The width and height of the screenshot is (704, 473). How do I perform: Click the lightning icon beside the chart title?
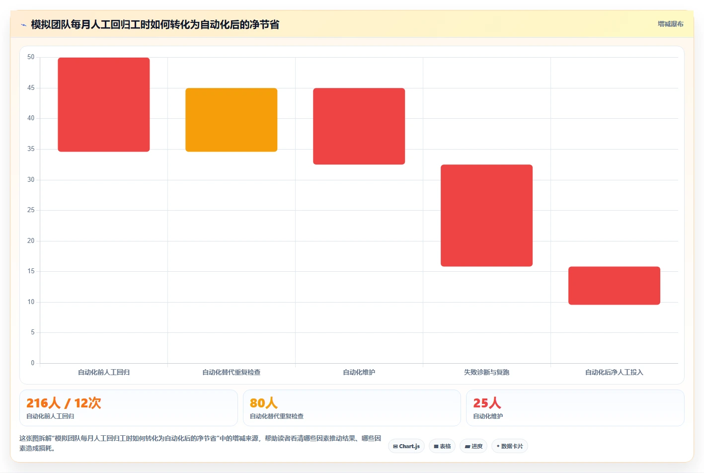point(23,25)
